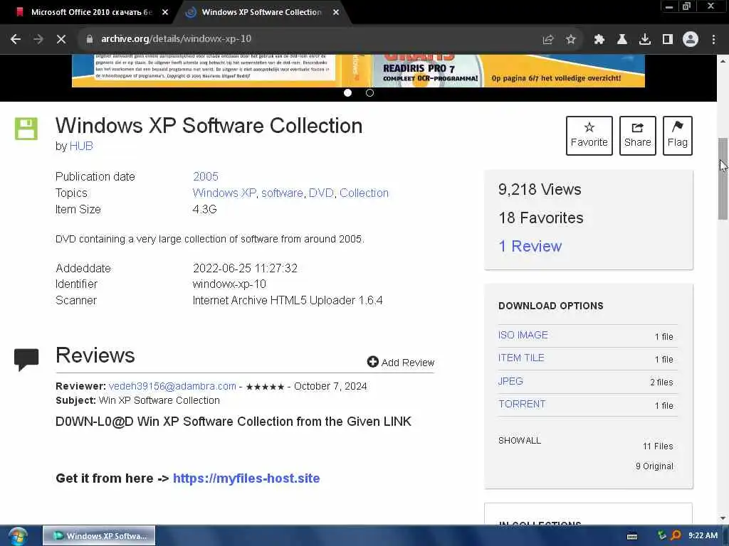This screenshot has height=546, width=729.
Task: Open the Windows Start button
Action: click(18, 536)
